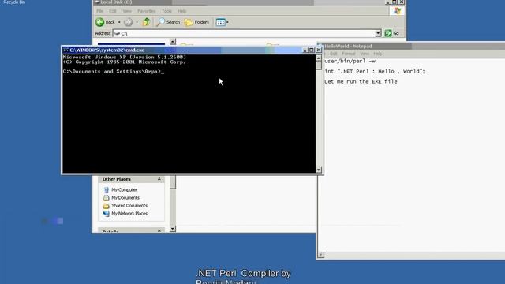
Task: Collapse the Other Places panel
Action: point(159,179)
